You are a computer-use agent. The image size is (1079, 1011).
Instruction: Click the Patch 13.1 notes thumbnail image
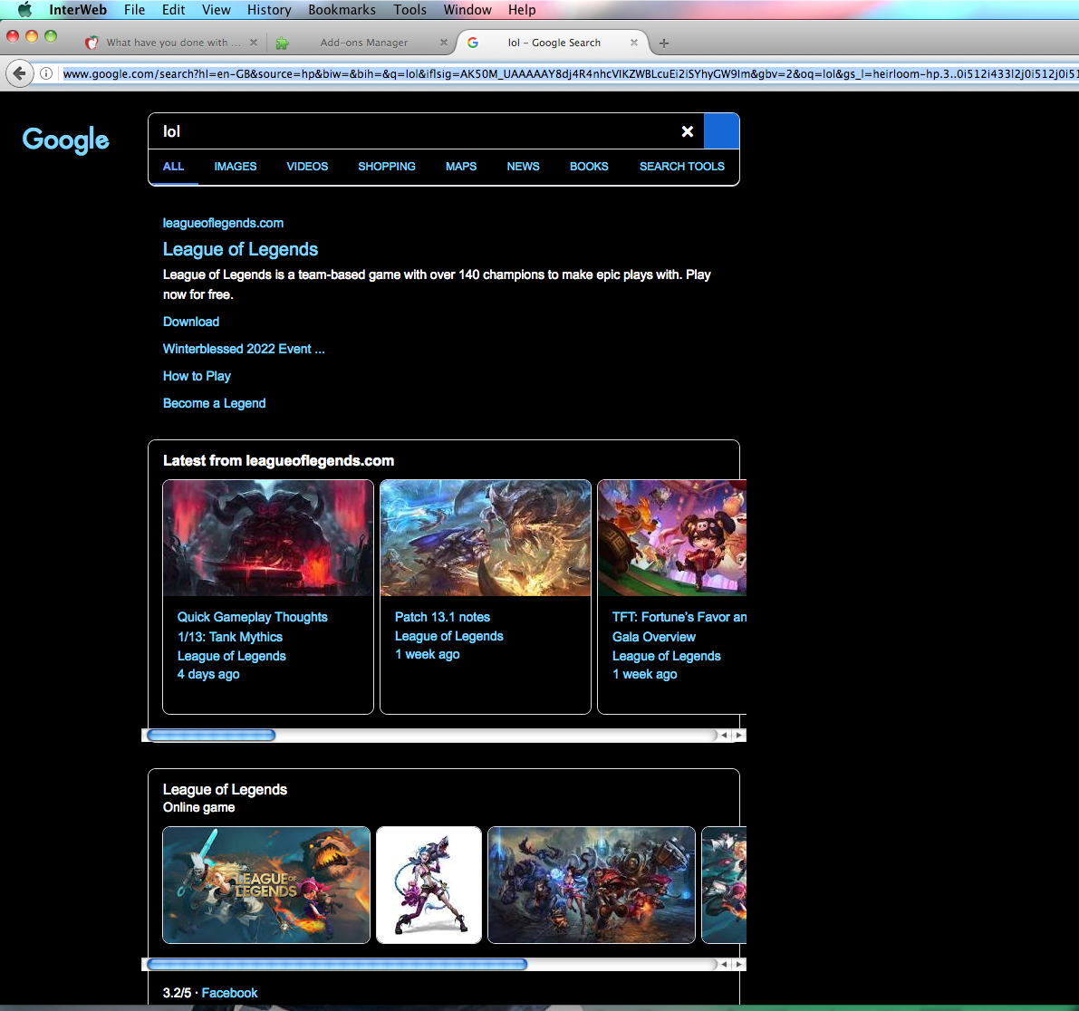[x=485, y=538]
